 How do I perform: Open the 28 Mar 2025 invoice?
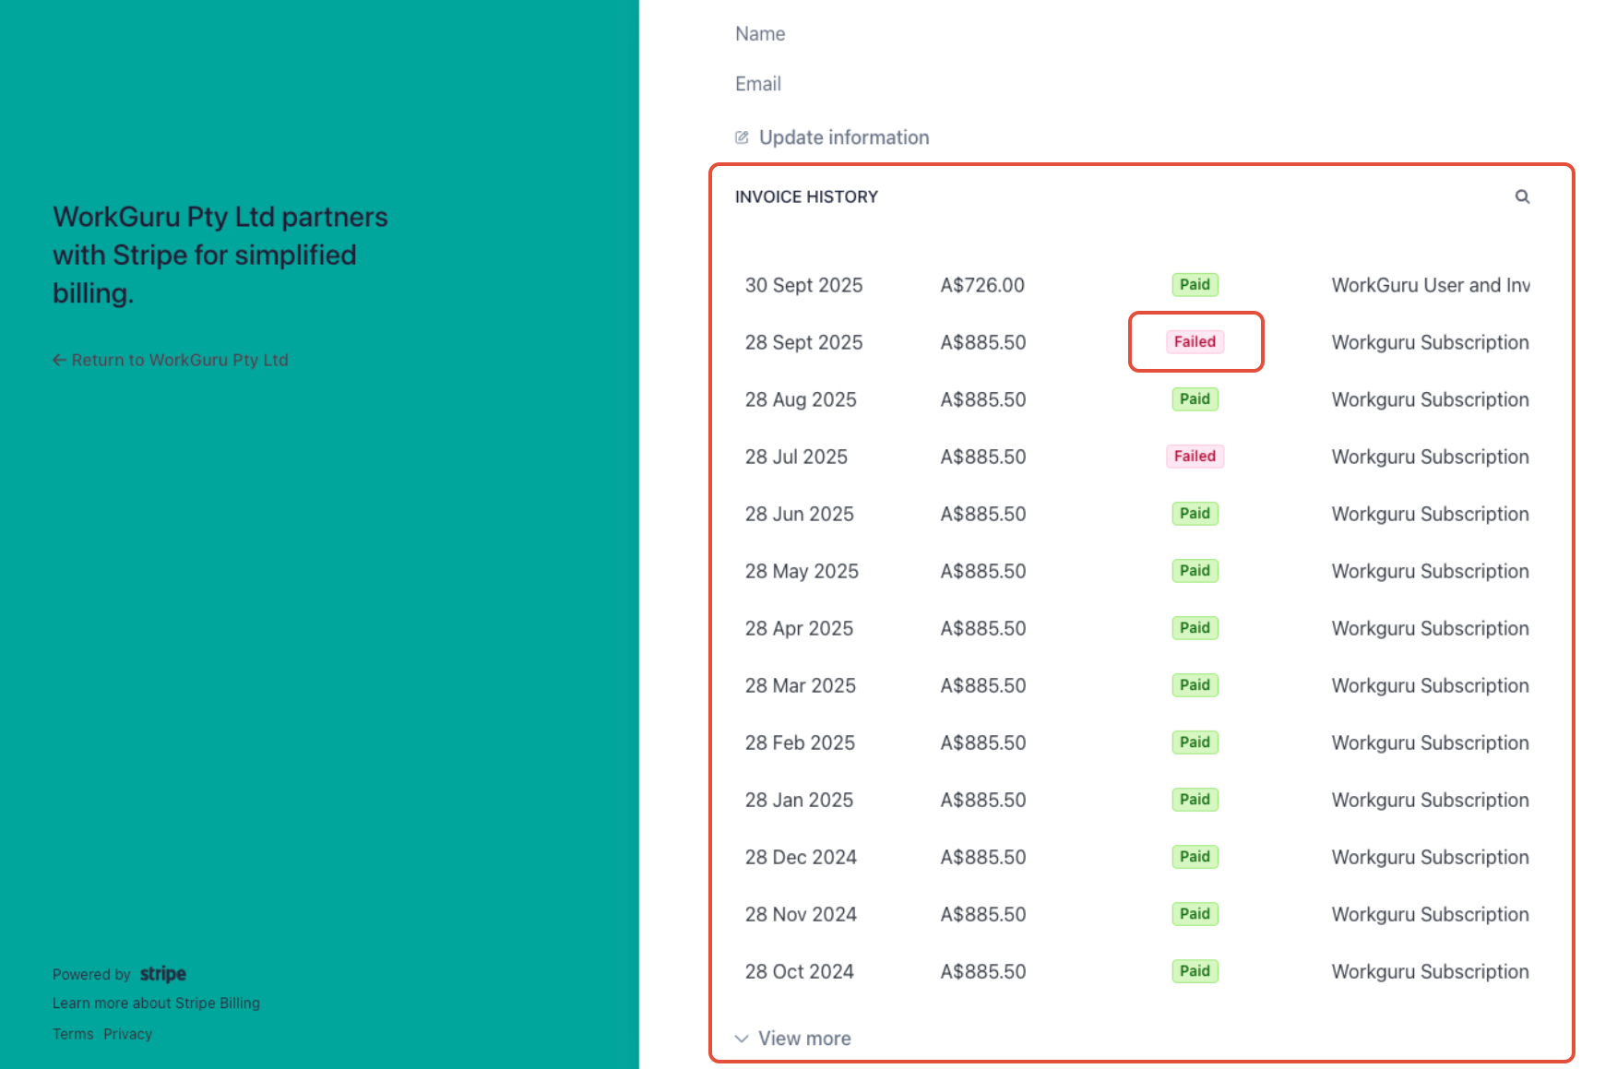[1137, 685]
